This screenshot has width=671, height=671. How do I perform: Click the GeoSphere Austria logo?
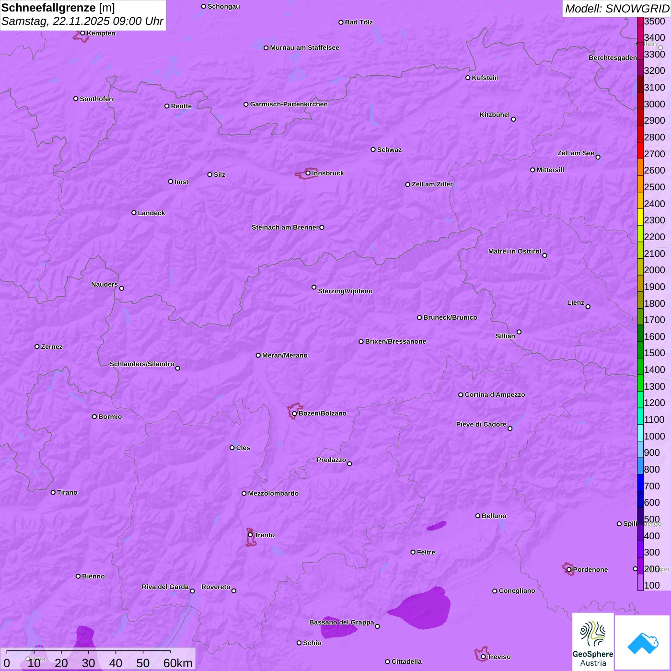pyautogui.click(x=593, y=642)
